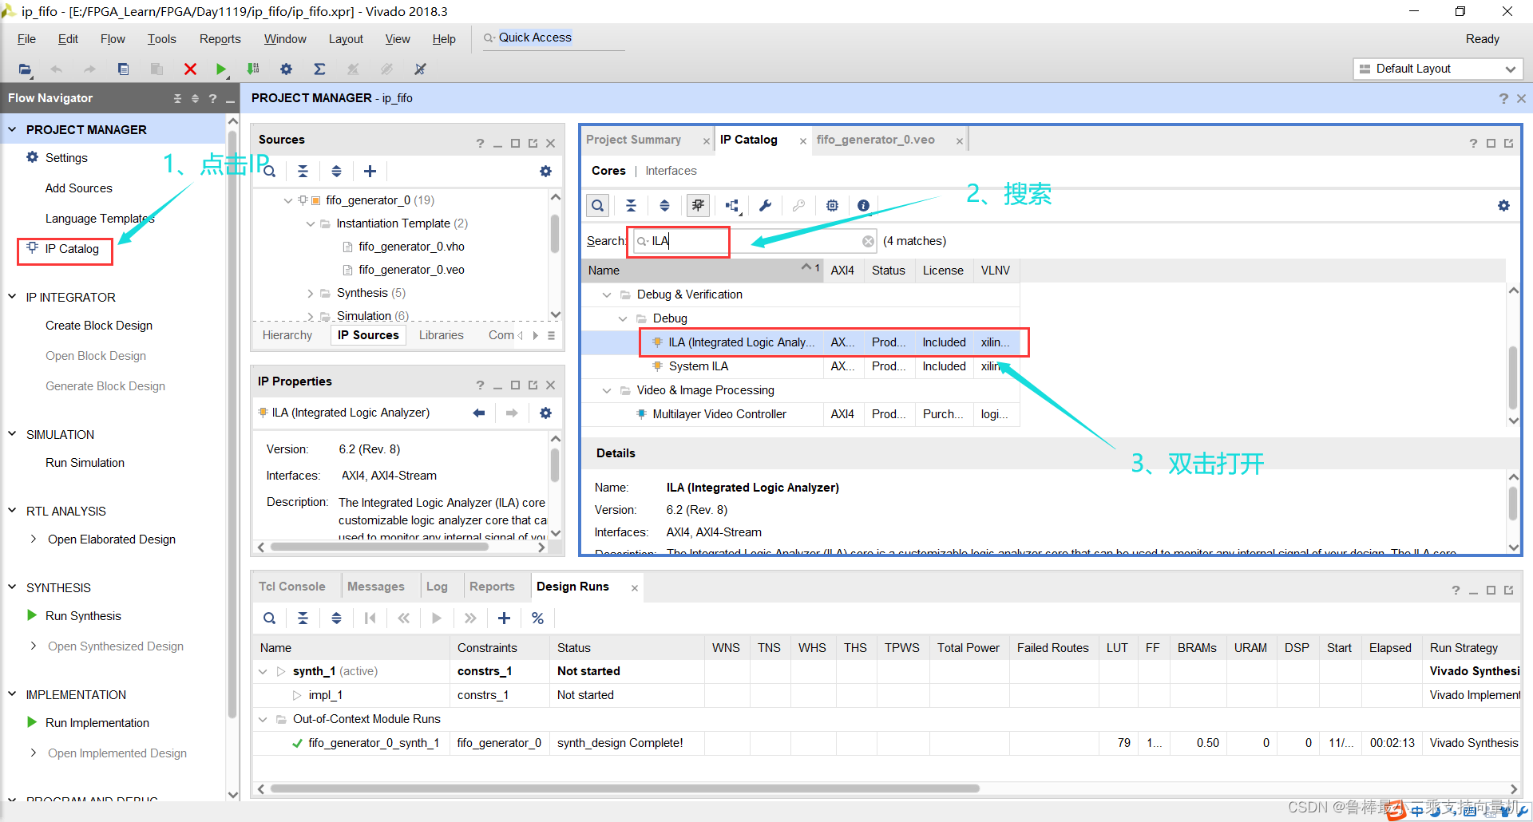Collapse synth_1 run row
The width and height of the screenshot is (1533, 822).
click(263, 671)
